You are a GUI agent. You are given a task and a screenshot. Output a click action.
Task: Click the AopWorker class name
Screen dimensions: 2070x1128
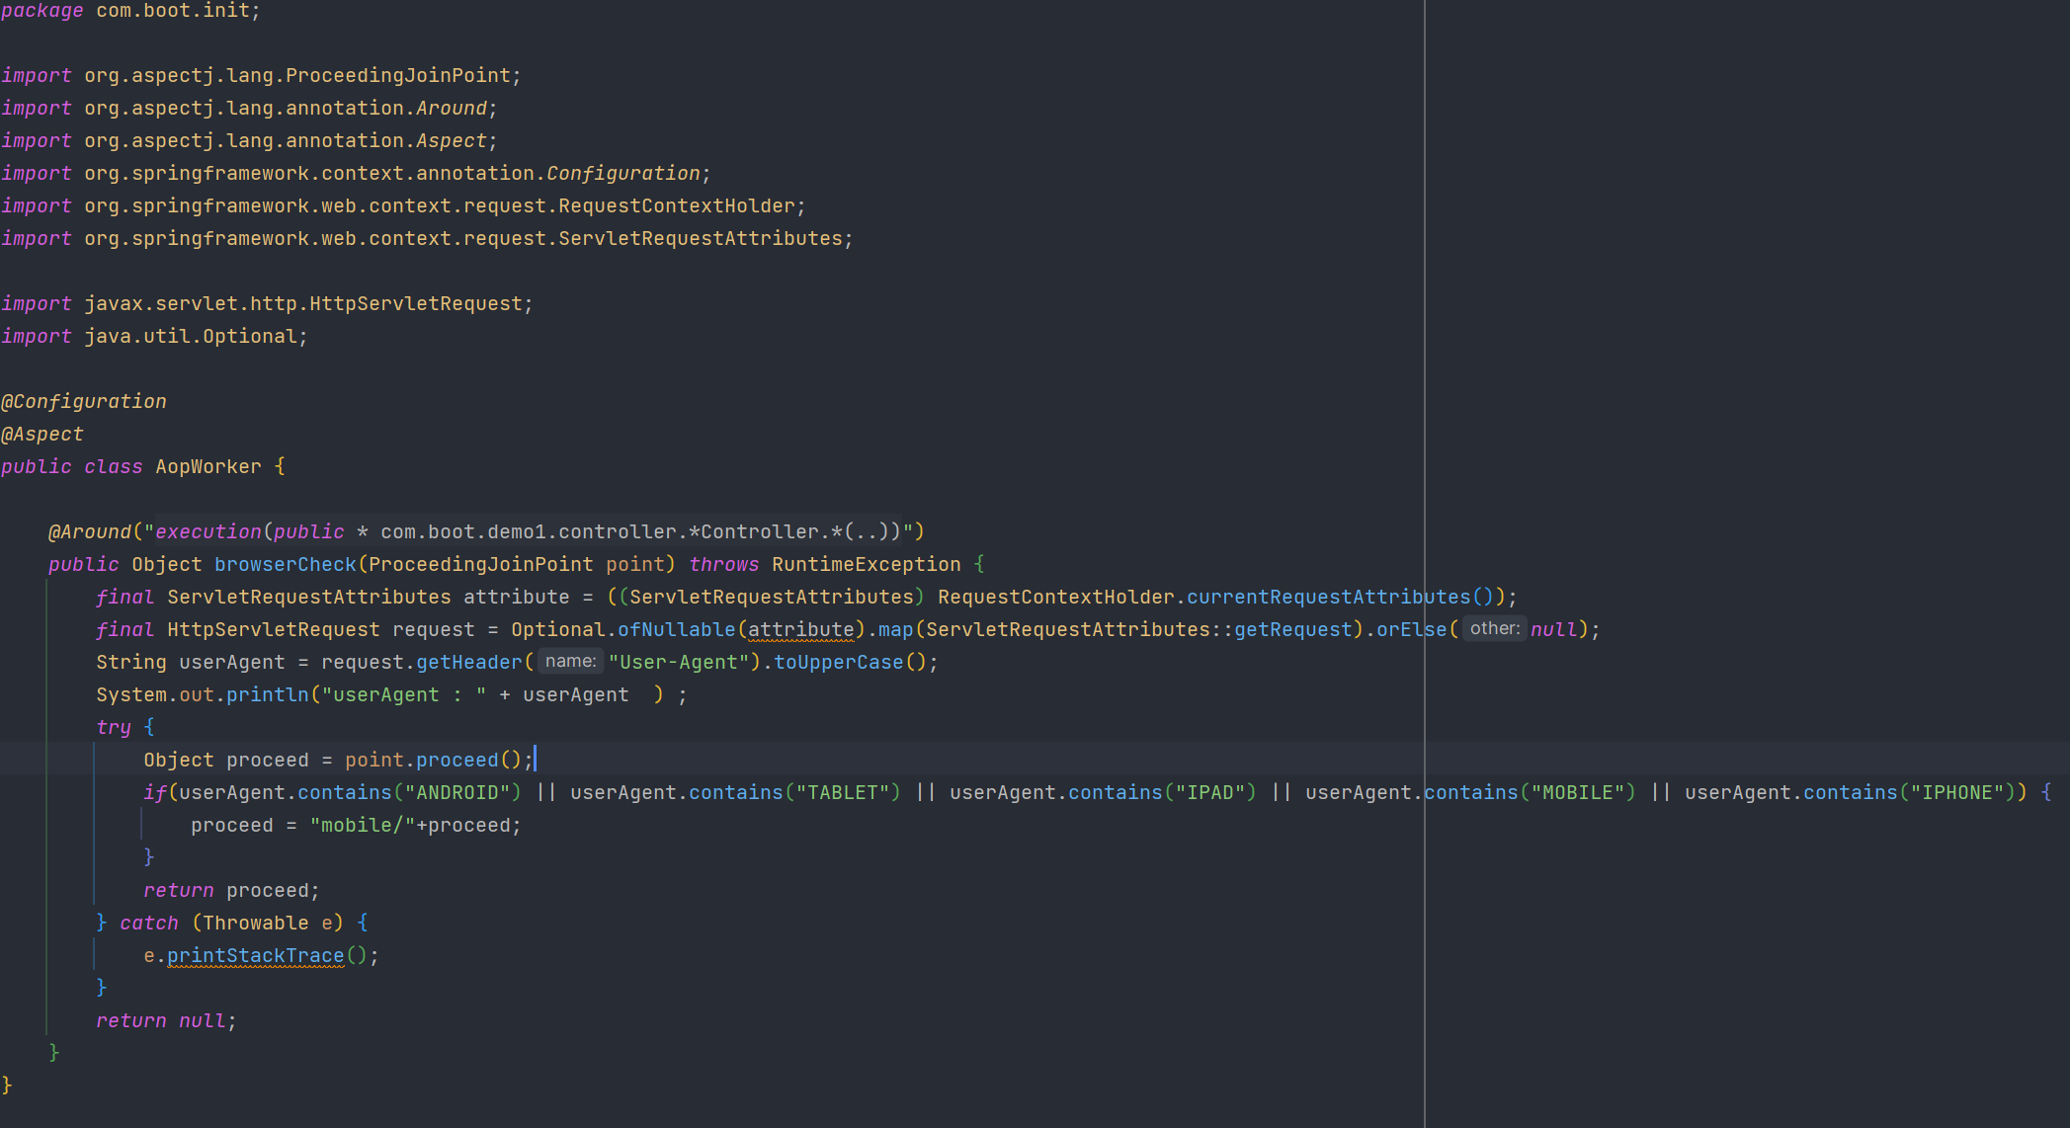[207, 466]
